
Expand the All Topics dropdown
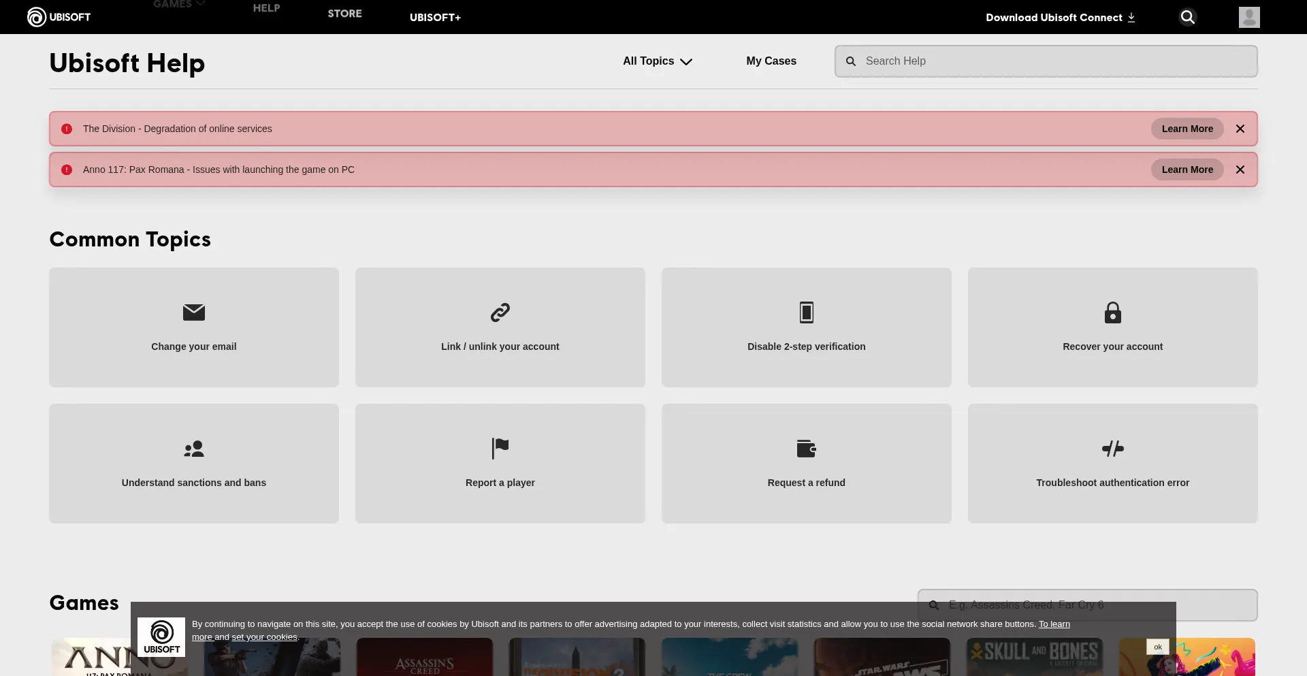click(x=657, y=61)
